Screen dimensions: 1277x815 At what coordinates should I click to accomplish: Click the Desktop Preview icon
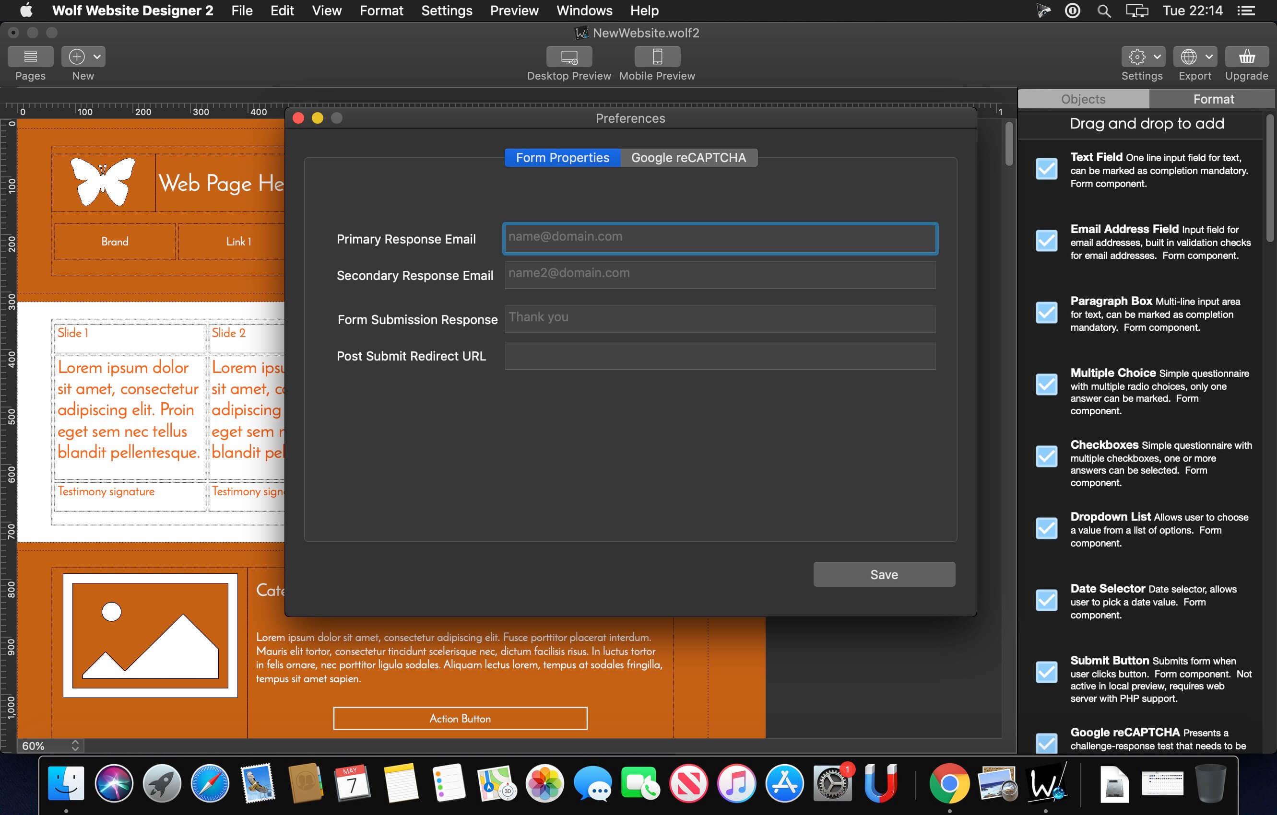pyautogui.click(x=569, y=57)
